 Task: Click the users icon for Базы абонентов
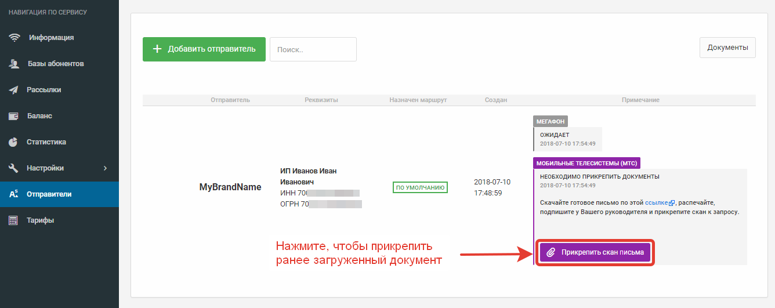tap(14, 64)
